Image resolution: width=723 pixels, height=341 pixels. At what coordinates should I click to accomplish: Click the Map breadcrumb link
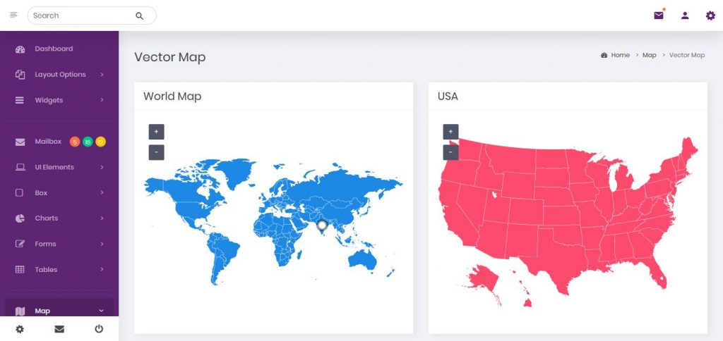pyautogui.click(x=649, y=55)
